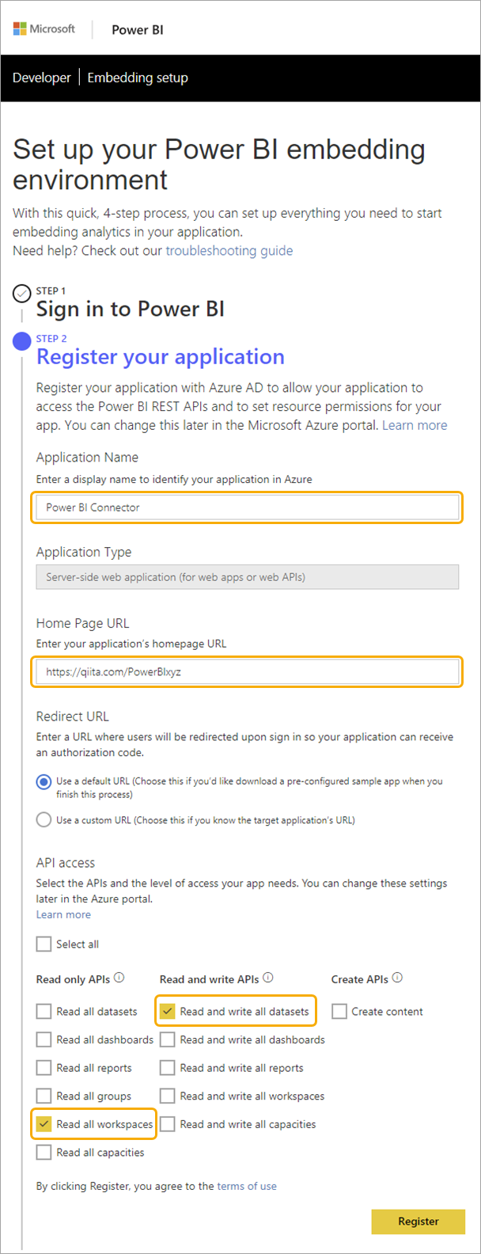
Task: Click the Register button
Action: tap(419, 1222)
